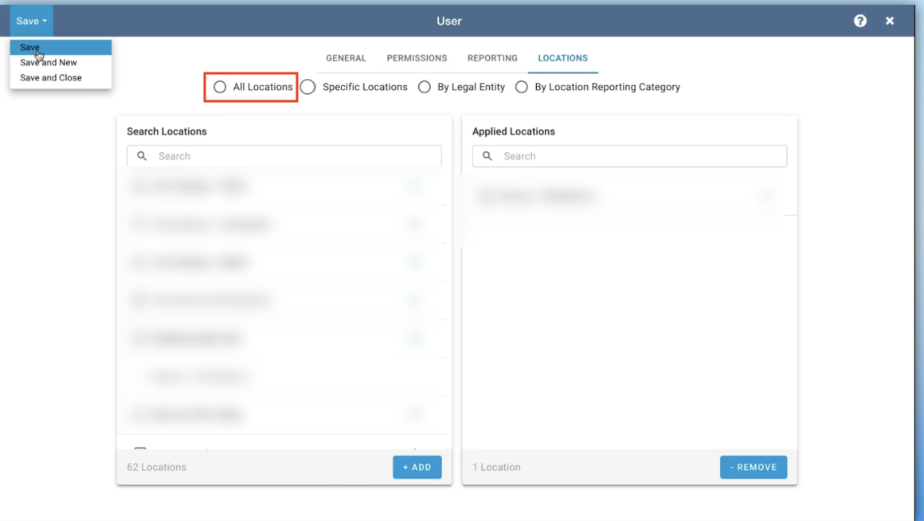Click the magnifier icon in Applied Locations

tap(487, 156)
